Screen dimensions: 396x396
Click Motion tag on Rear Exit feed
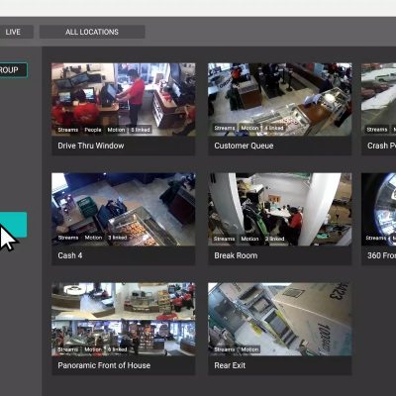pyautogui.click(x=249, y=349)
